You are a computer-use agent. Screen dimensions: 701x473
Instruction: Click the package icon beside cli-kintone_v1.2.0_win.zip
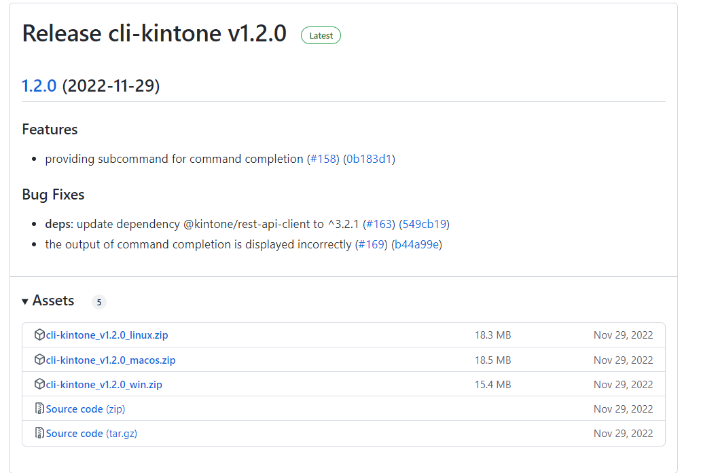pyautogui.click(x=39, y=384)
